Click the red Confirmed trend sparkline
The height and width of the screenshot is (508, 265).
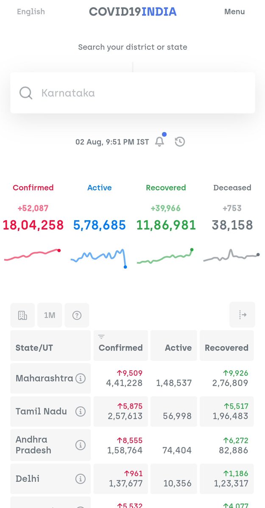click(33, 255)
